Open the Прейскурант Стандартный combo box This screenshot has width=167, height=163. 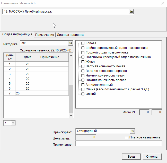[x=103, y=131]
